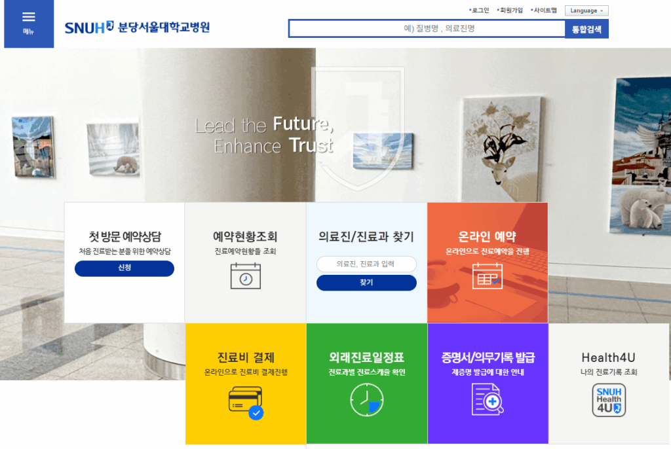Image resolution: width=671 pixels, height=449 pixels.
Task: Click the 신청 button for first-visit consultation
Action: 125,268
